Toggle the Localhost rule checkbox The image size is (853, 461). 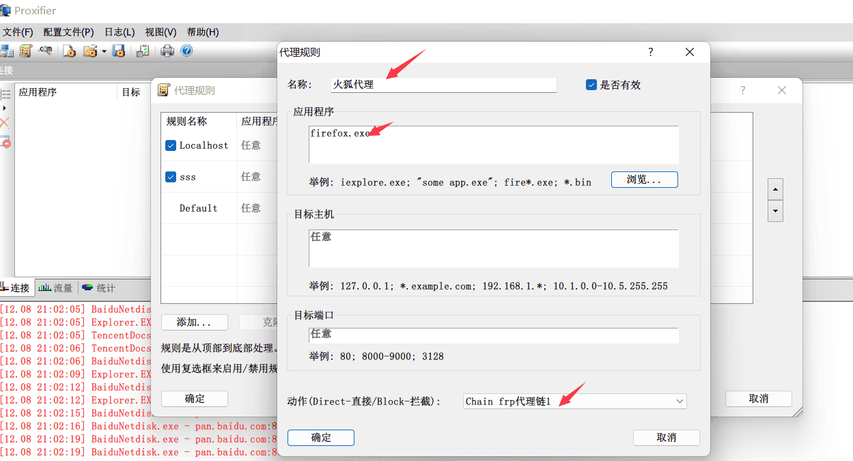[x=171, y=145]
